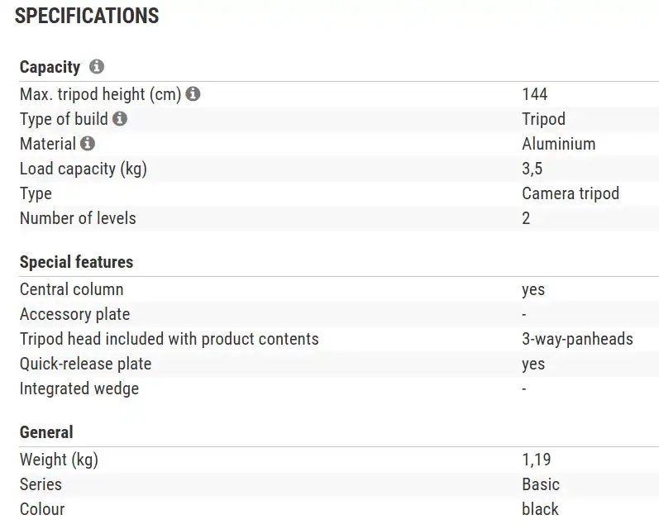Click info icon beside Max. tripod height
The image size is (659, 529).
[193, 94]
